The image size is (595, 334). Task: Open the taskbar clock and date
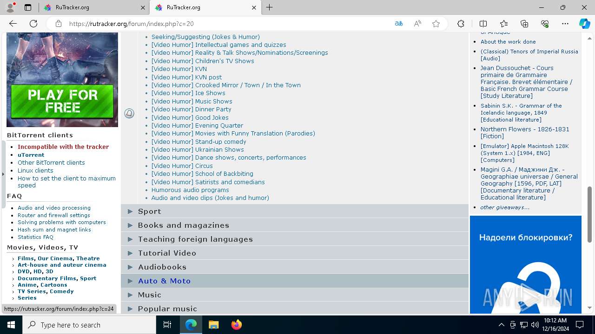(x=555, y=325)
